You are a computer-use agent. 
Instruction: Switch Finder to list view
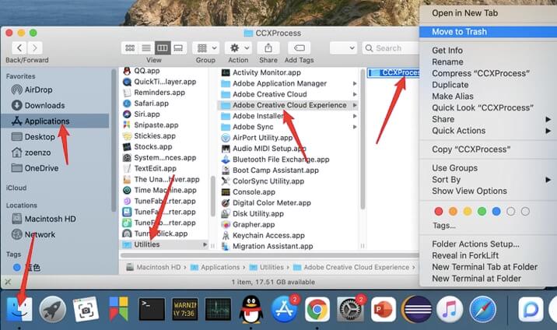coord(146,48)
